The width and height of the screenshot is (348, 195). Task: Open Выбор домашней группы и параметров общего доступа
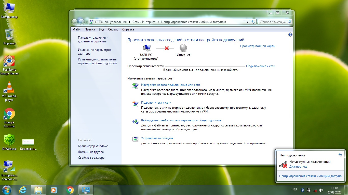pyautogui.click(x=181, y=120)
